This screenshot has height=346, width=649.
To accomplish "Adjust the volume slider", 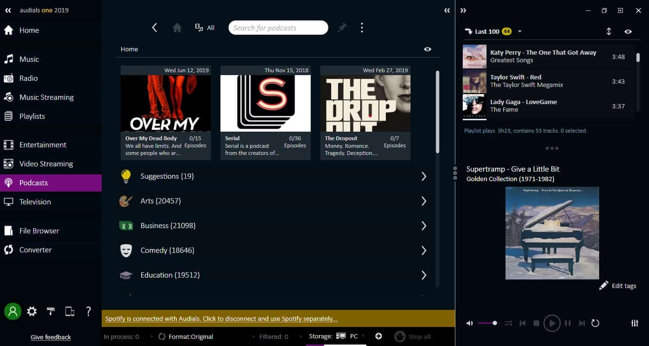I will (487, 323).
